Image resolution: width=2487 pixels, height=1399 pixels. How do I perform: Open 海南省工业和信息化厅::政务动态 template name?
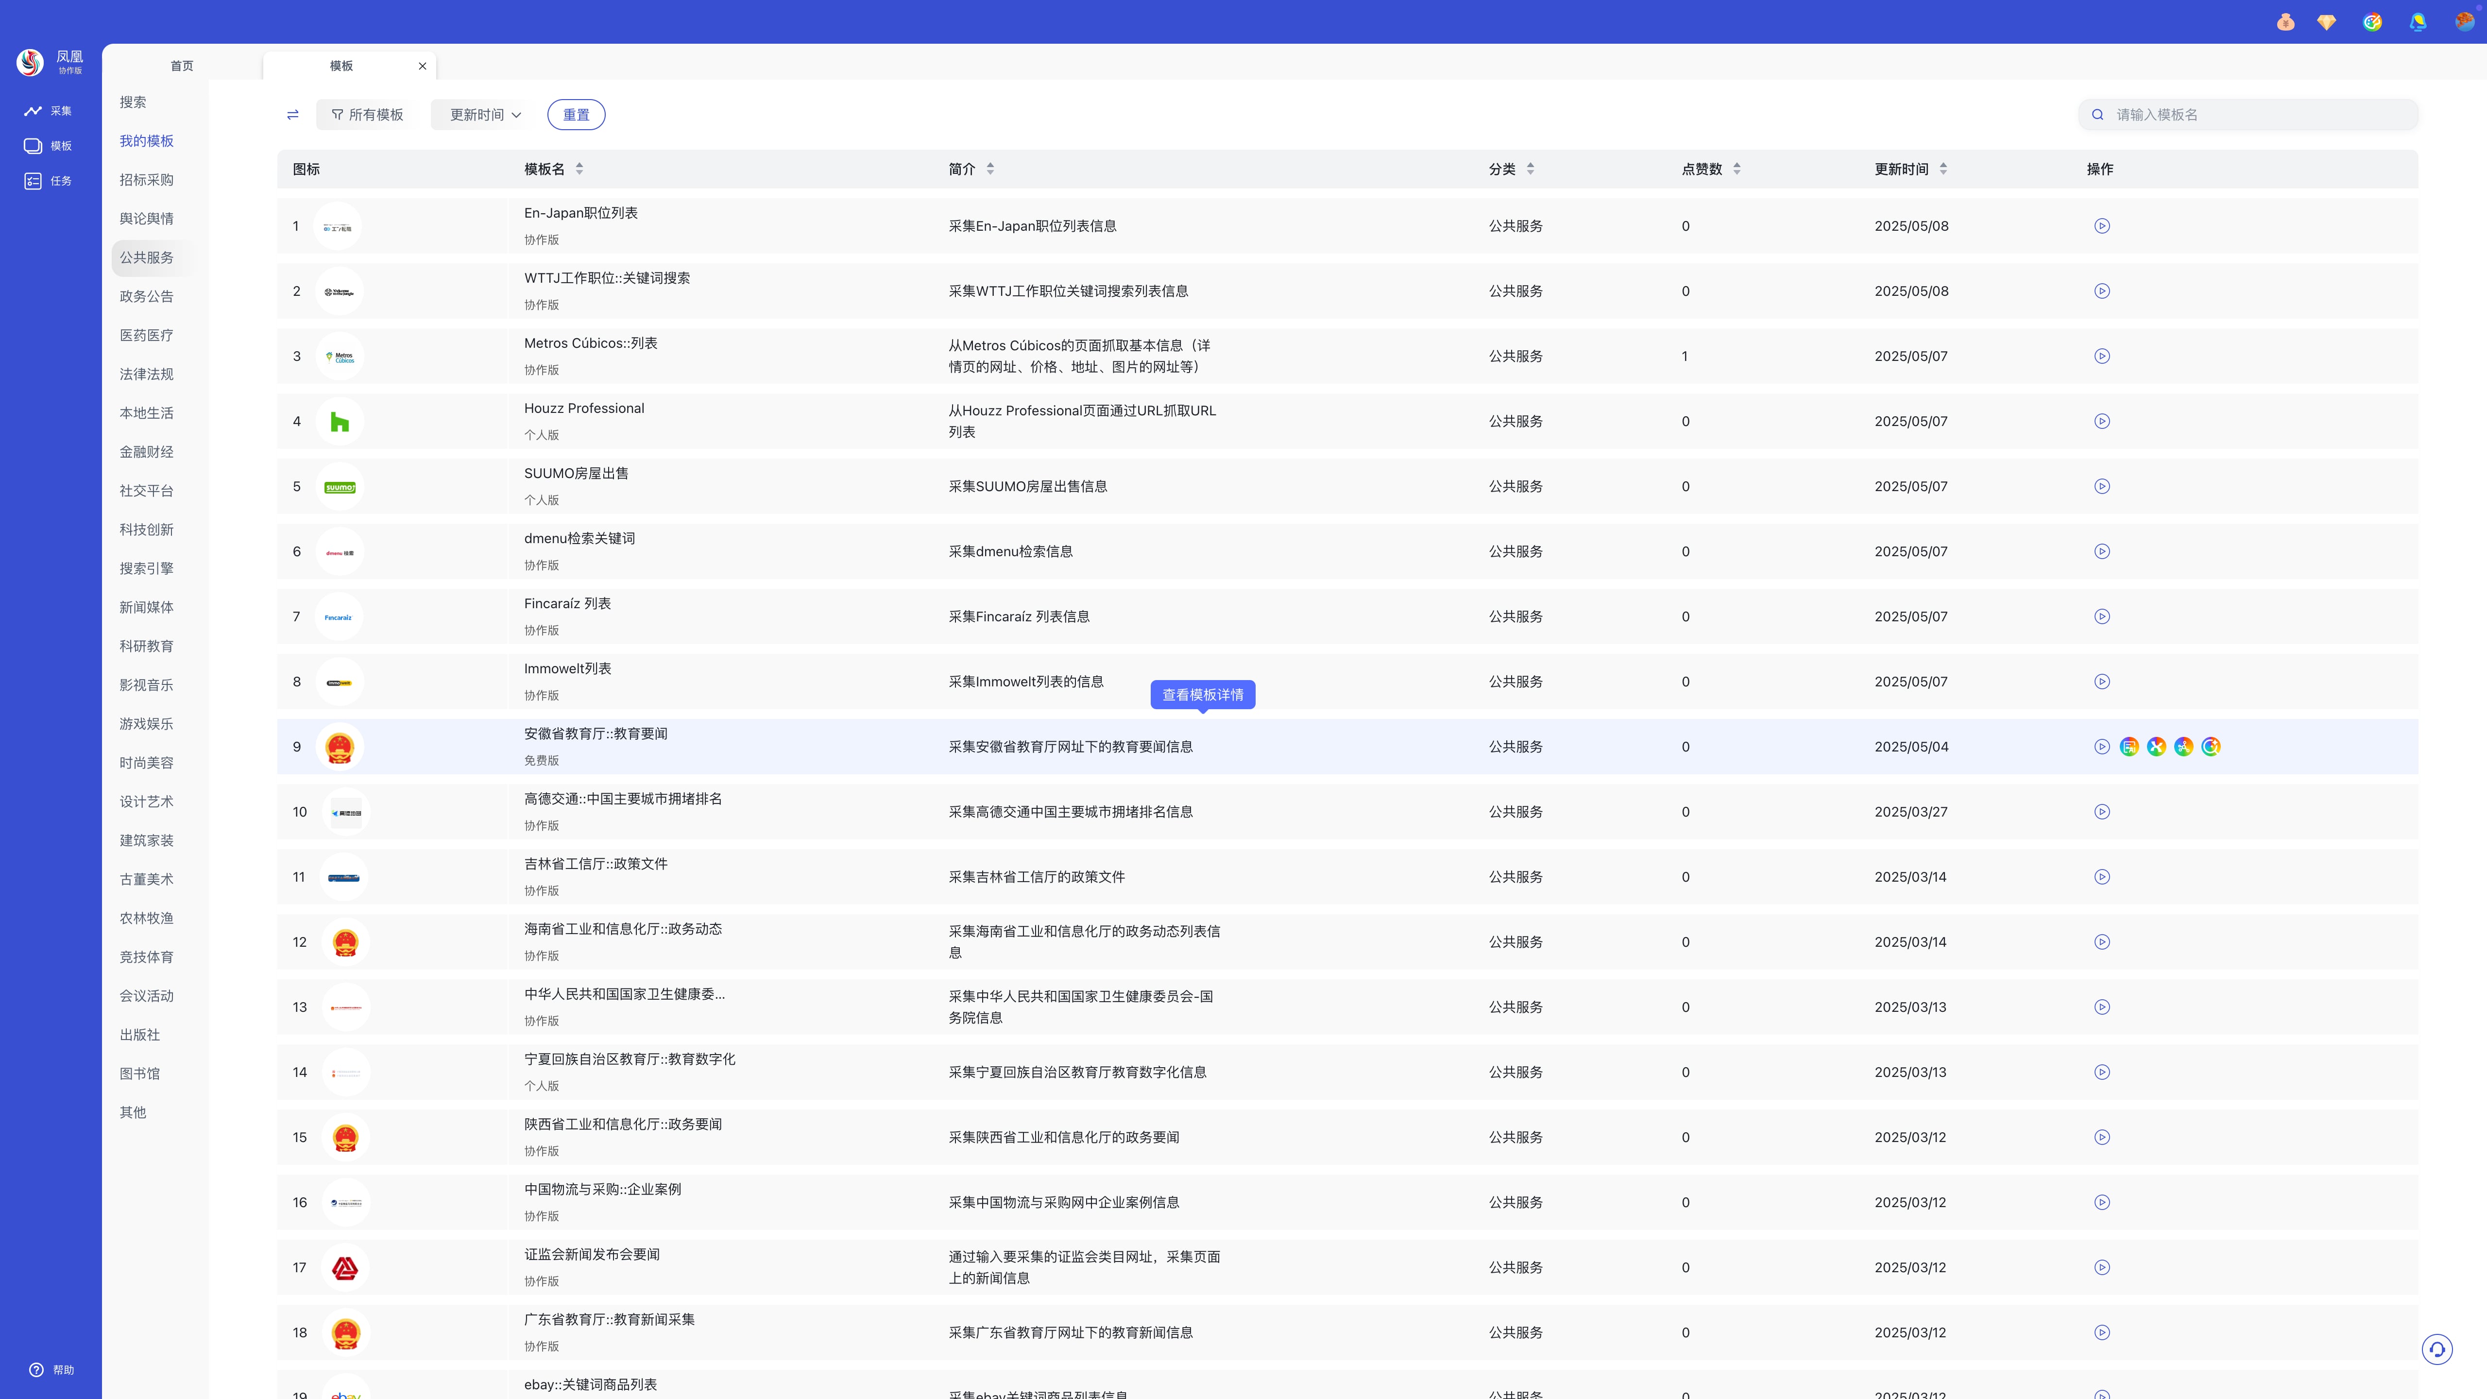[623, 929]
